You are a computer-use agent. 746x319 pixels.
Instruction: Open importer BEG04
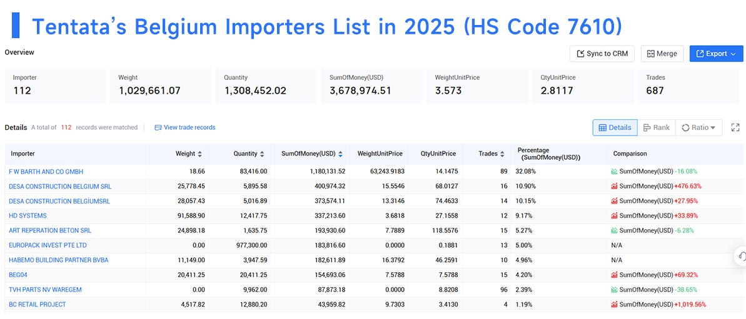(x=18, y=275)
